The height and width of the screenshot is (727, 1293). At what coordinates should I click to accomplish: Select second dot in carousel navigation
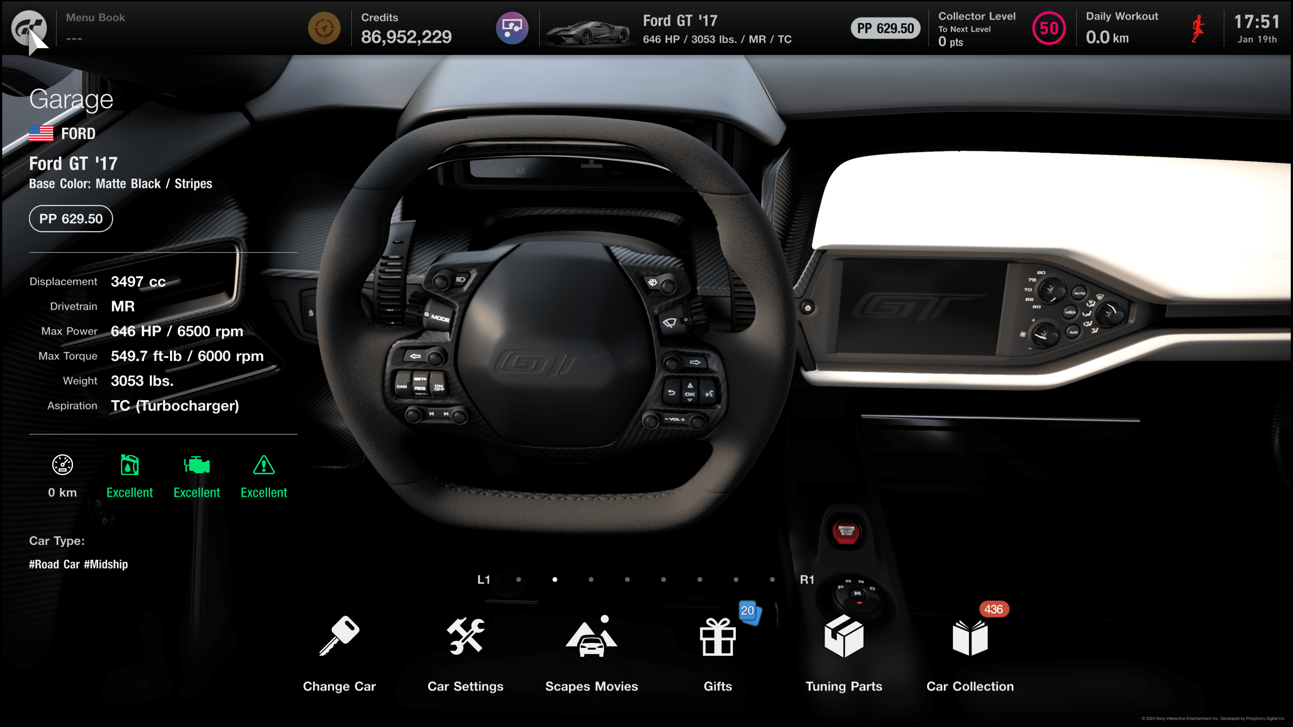click(x=555, y=580)
